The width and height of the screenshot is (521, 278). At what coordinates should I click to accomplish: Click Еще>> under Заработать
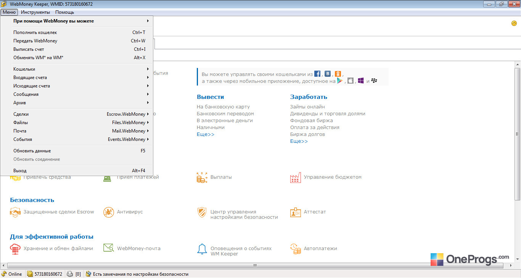tap(299, 141)
